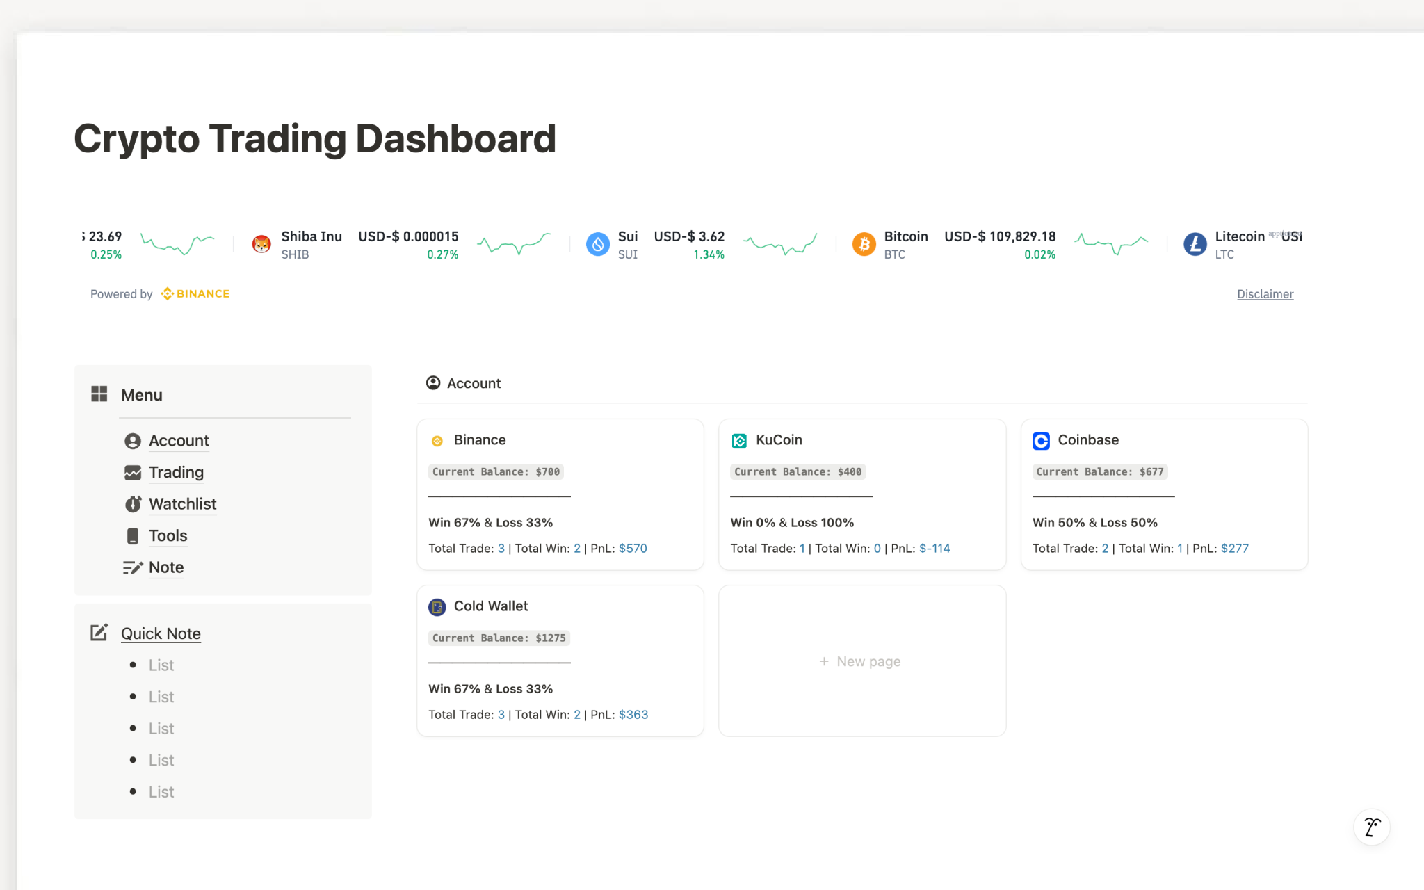Click the Bitcoin coin icon

(x=864, y=244)
